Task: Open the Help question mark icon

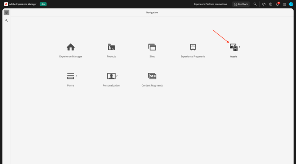Action: click(271, 4)
